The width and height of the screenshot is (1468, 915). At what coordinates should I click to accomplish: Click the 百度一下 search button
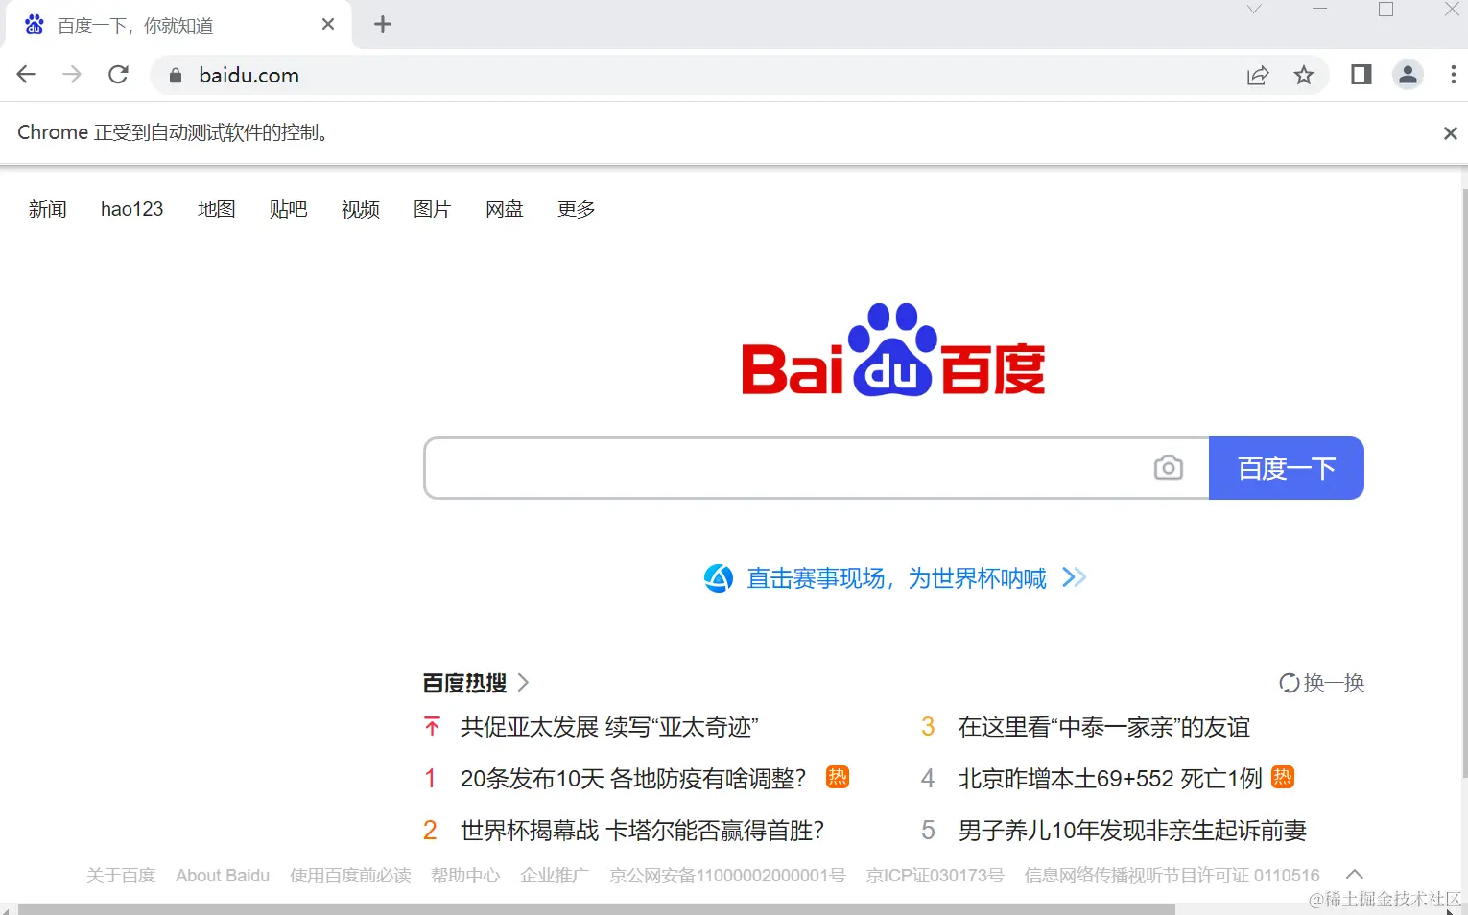(x=1287, y=468)
